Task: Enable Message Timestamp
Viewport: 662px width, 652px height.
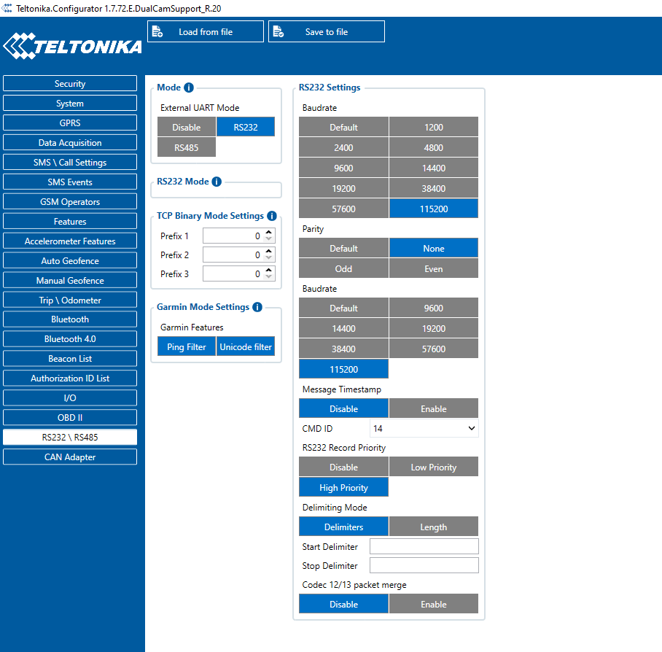Action: (x=434, y=408)
